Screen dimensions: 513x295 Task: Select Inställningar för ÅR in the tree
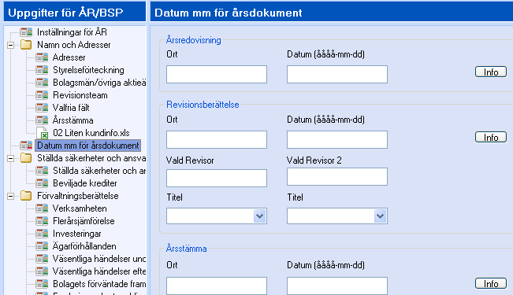[72, 32]
